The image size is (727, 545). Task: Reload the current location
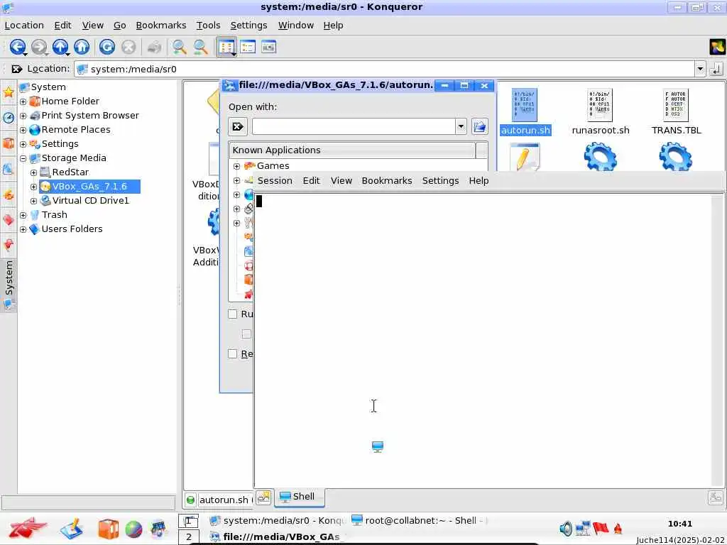(x=107, y=47)
